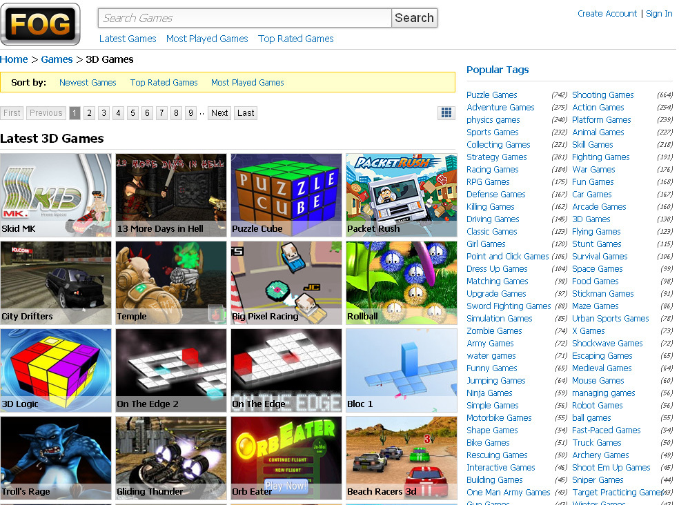The width and height of the screenshot is (679, 505).
Task: Click the FOG logo
Action: [40, 24]
